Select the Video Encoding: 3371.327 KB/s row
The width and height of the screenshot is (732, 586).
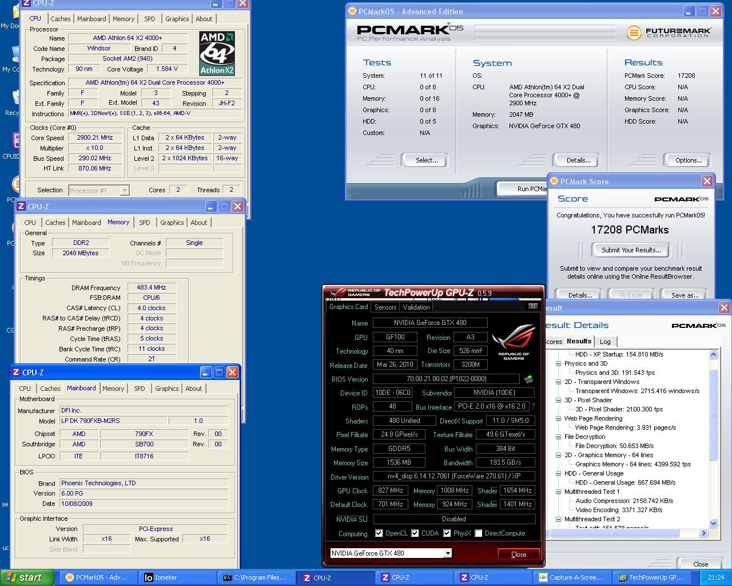(619, 510)
